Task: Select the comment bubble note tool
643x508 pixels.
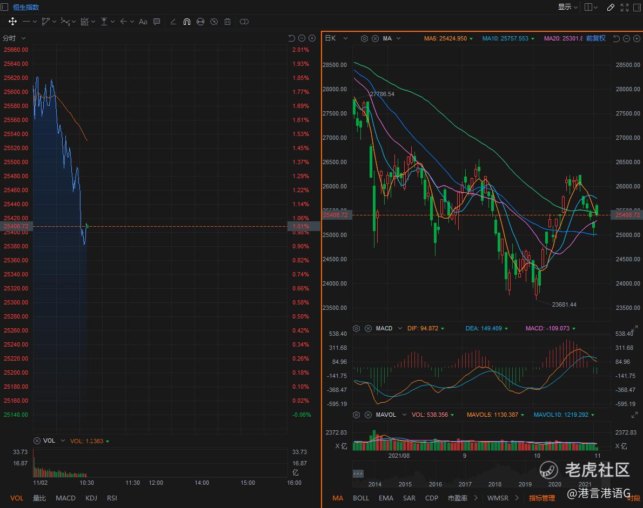Action: point(157,22)
